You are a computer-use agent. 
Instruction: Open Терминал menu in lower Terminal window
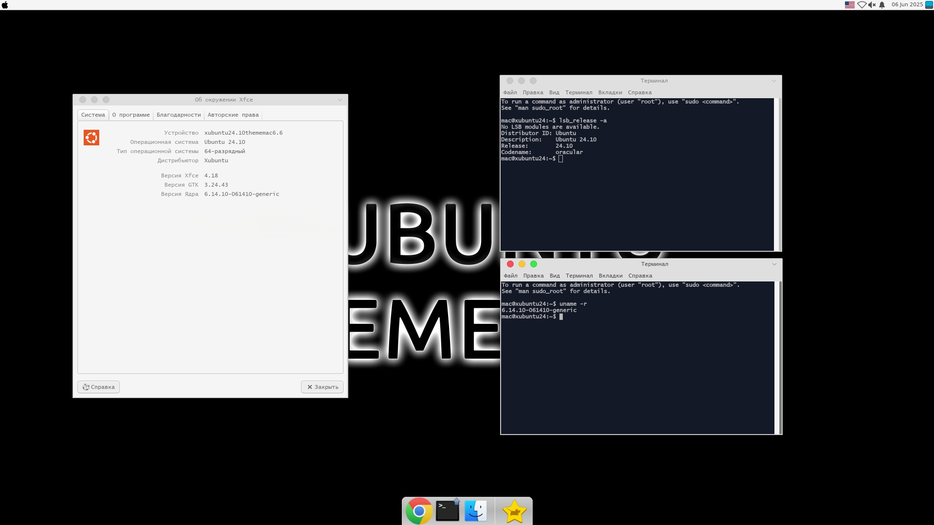click(x=579, y=276)
